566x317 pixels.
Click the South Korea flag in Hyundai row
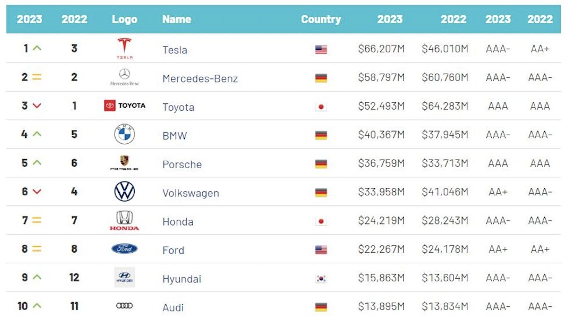click(321, 278)
